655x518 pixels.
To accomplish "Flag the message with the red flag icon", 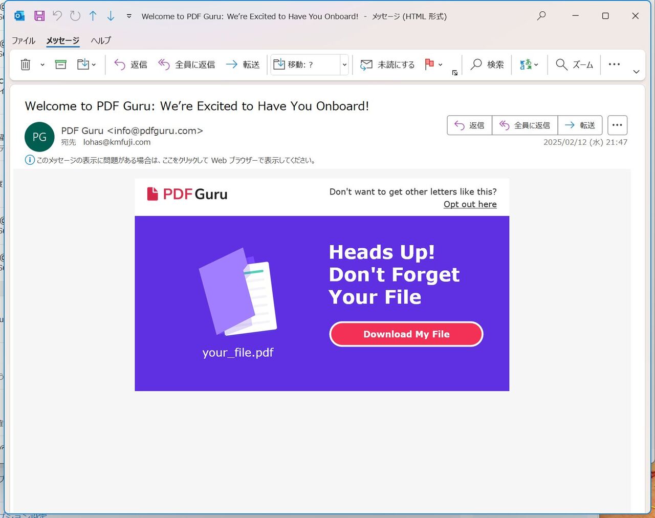I will 429,64.
